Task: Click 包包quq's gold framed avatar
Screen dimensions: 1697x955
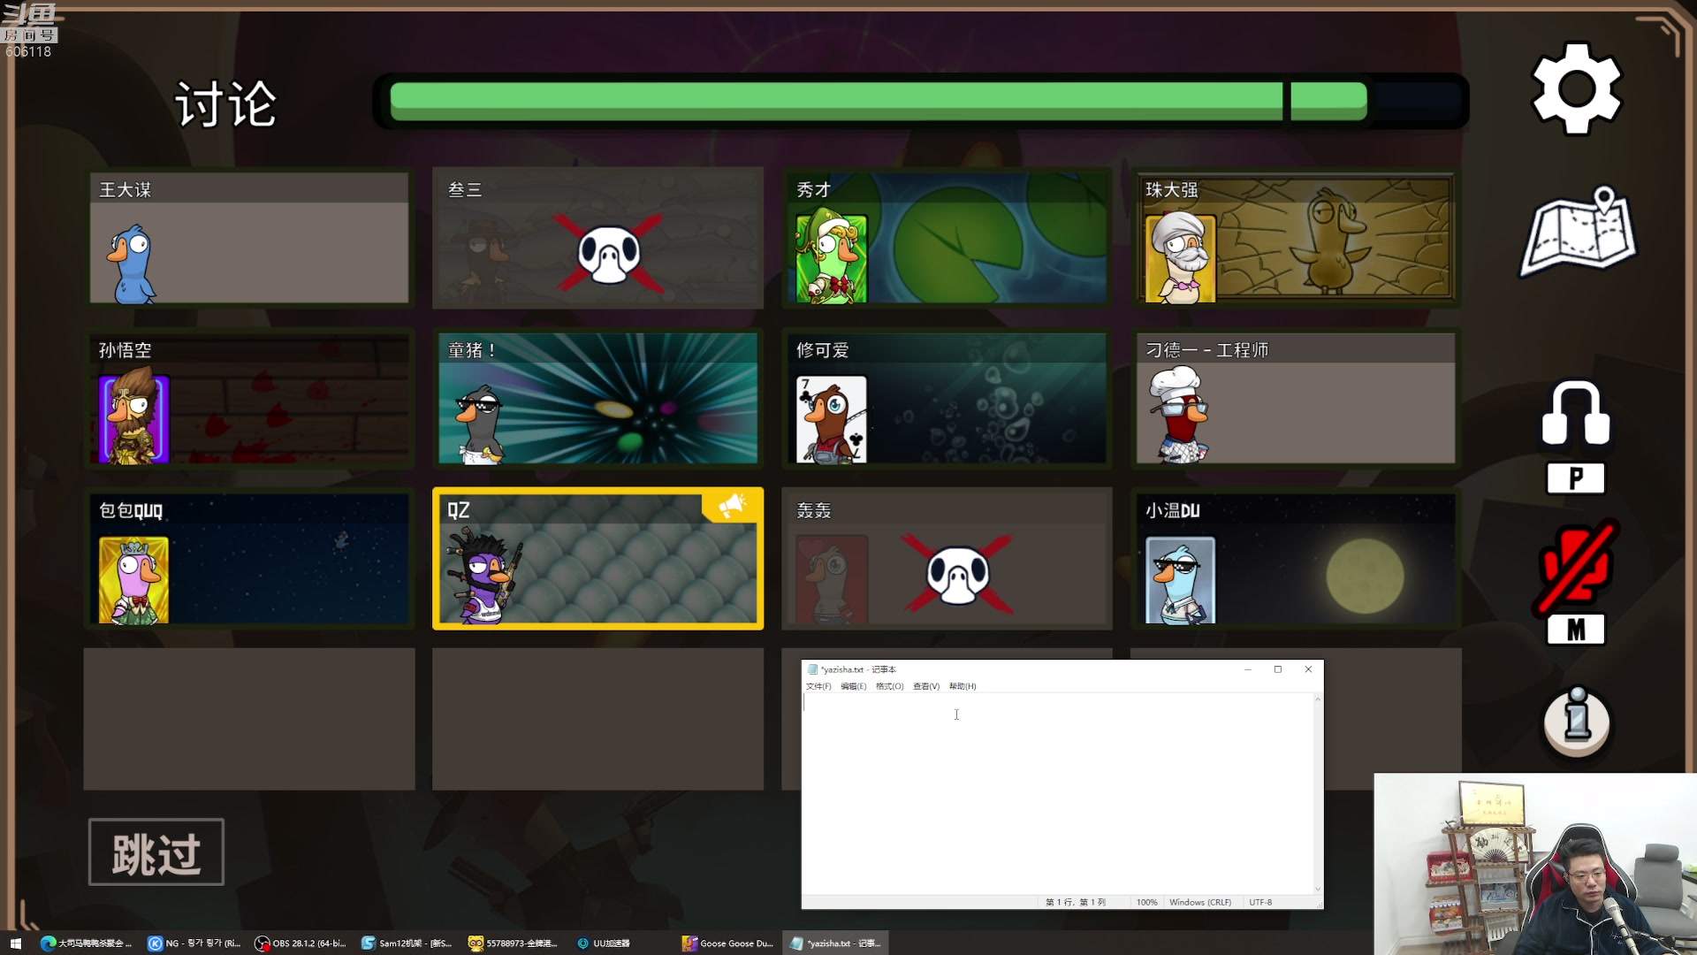Action: (x=133, y=580)
